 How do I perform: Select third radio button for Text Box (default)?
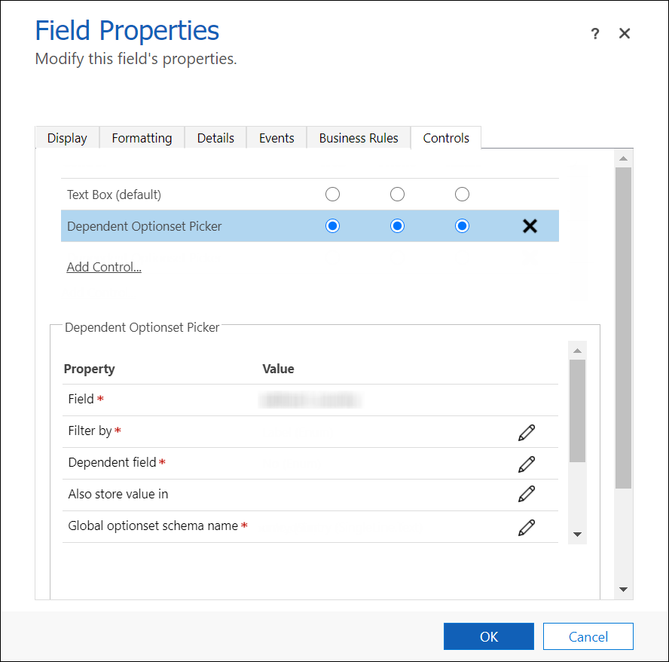(x=462, y=195)
